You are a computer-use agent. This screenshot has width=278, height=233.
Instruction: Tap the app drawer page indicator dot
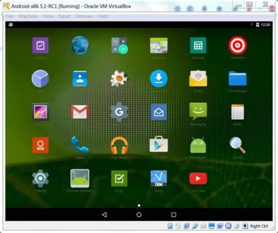tap(139, 205)
